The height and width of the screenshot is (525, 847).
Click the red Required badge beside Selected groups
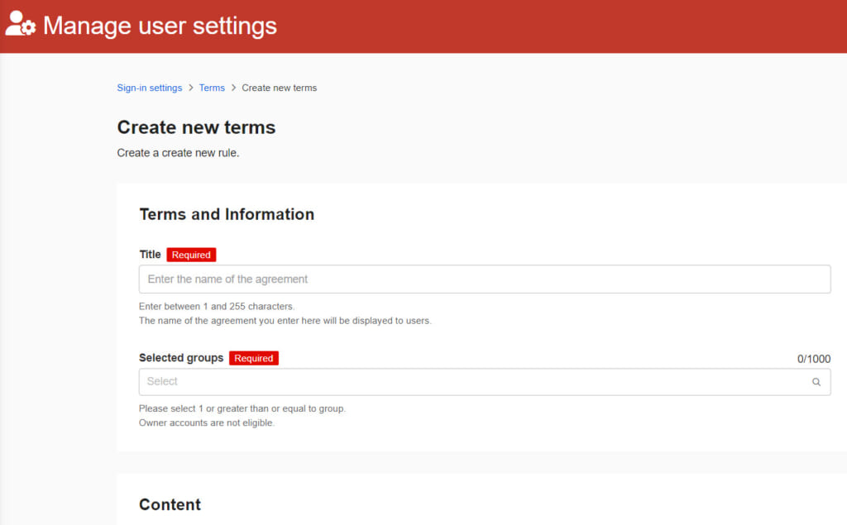[x=253, y=358]
